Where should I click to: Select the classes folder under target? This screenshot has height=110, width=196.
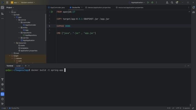18,58
